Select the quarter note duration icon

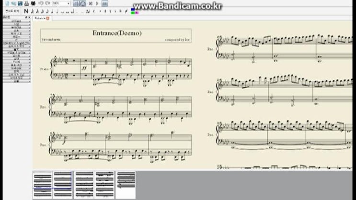click(51, 11)
